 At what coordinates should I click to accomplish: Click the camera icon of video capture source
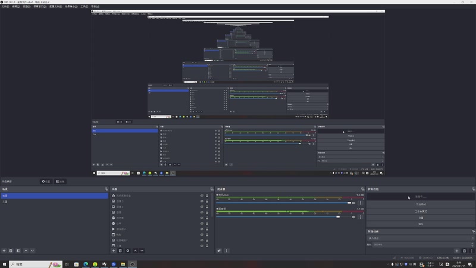tap(113, 195)
